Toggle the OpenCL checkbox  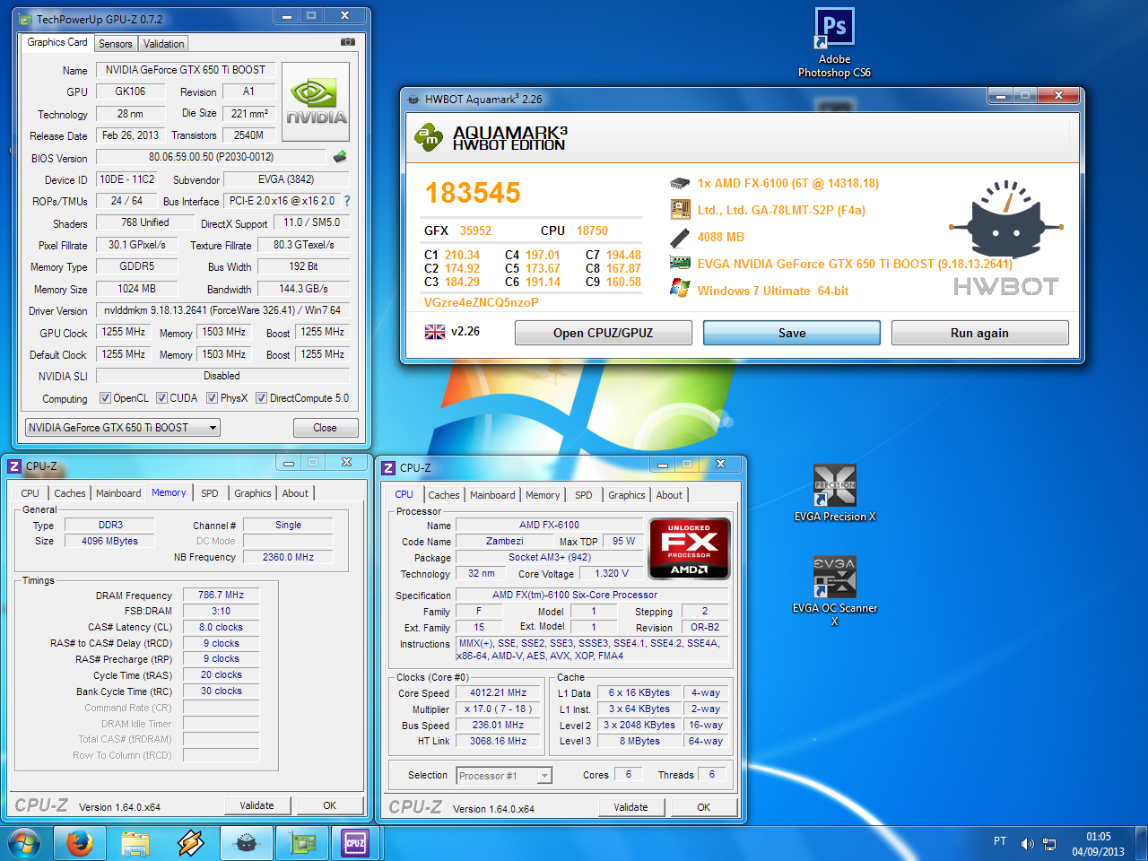pos(106,398)
